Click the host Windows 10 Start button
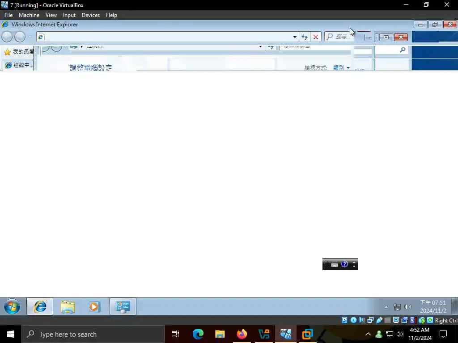 point(11,334)
